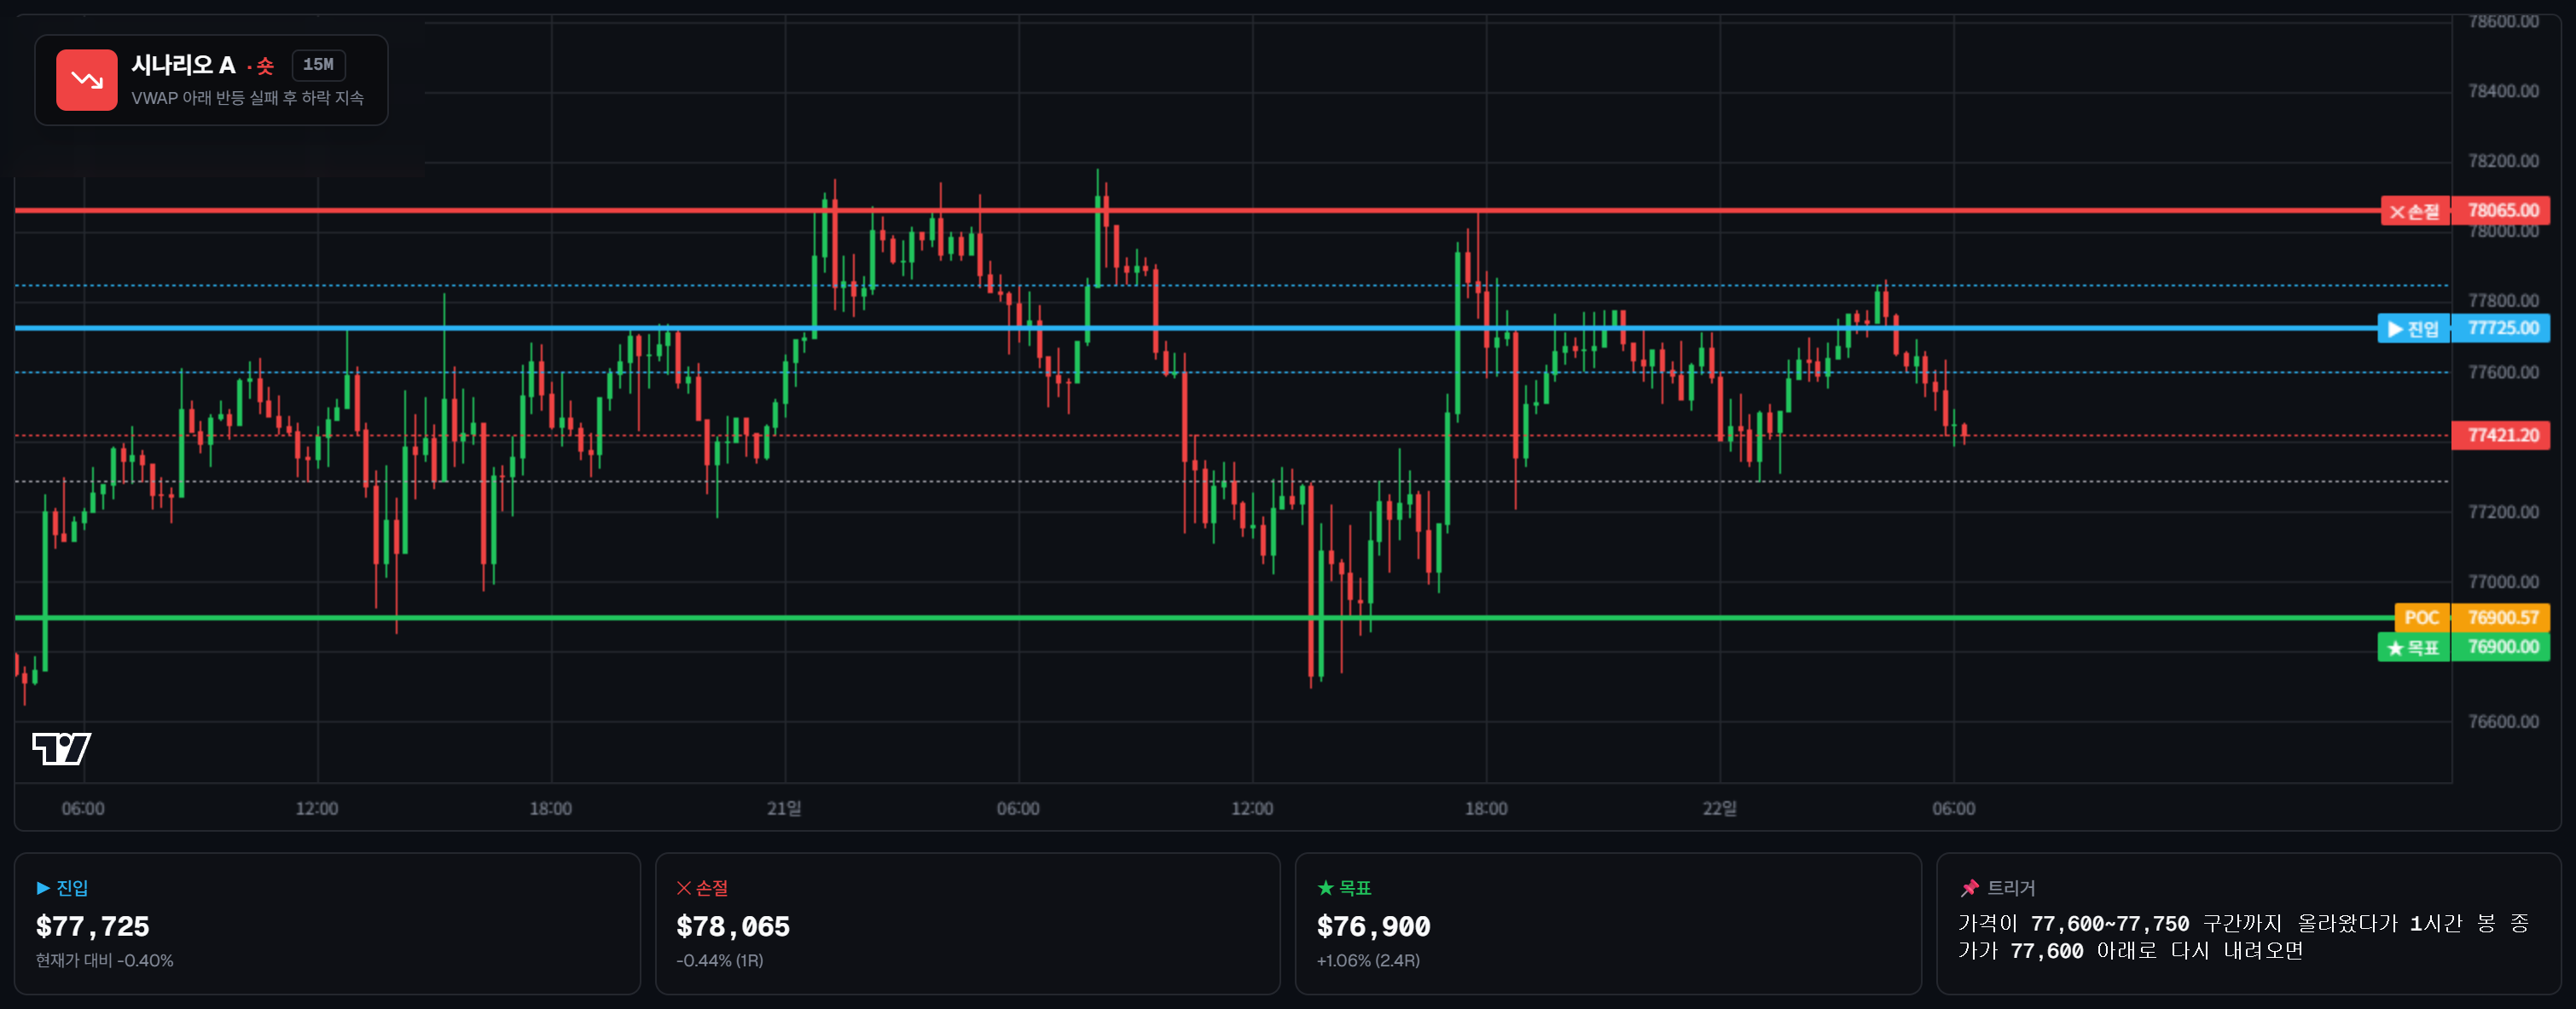The image size is (2576, 1009).
Task: Click the $76,900 target value
Action: pos(1373,926)
